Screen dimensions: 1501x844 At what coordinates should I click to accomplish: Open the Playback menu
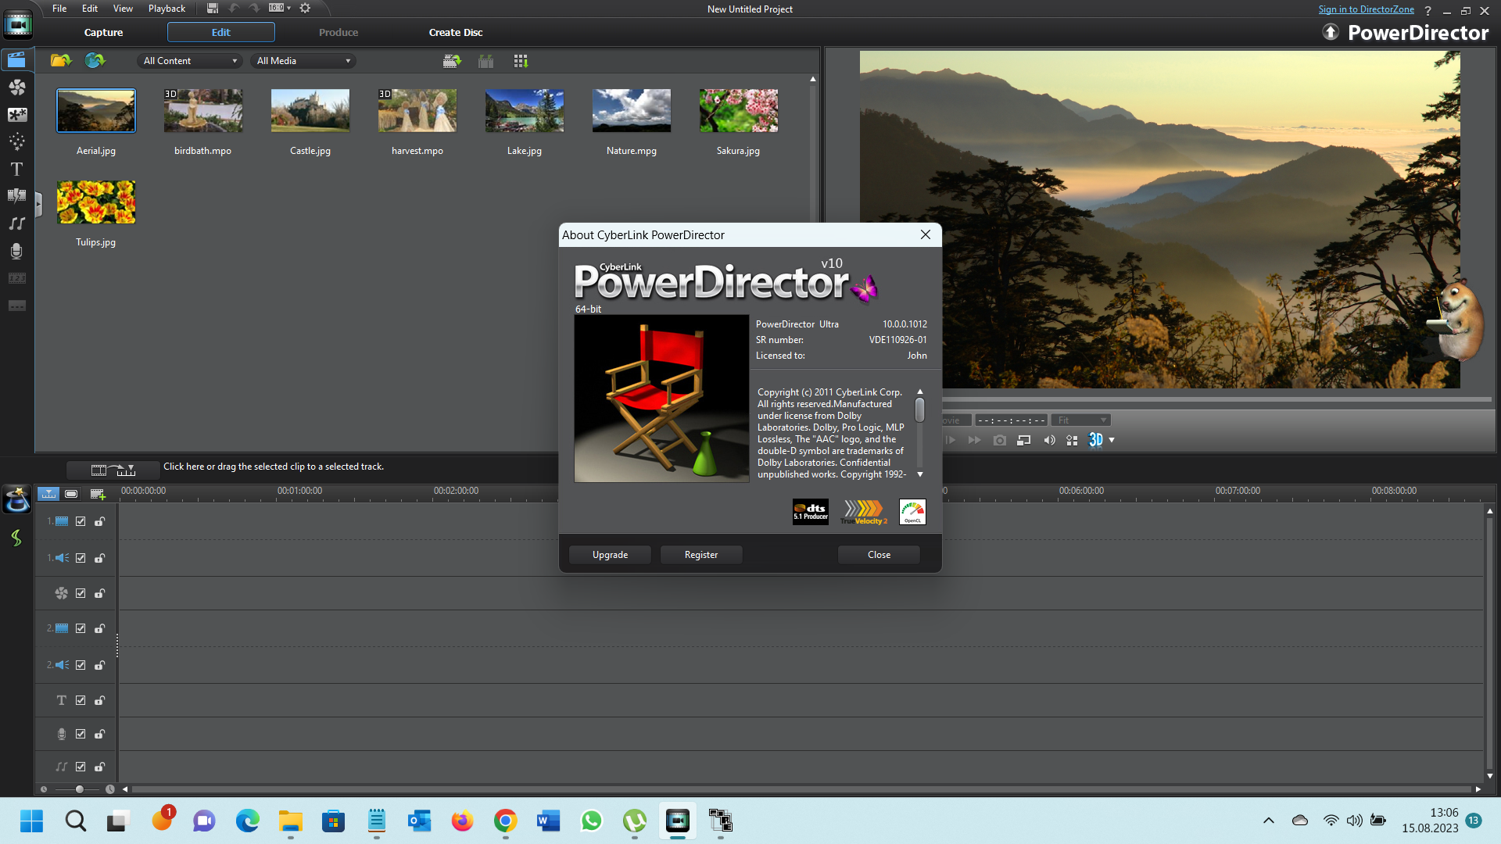(167, 9)
